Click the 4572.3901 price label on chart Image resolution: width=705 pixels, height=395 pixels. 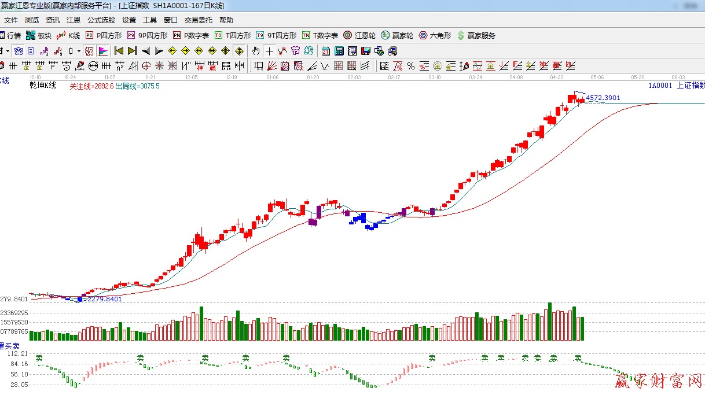(603, 98)
